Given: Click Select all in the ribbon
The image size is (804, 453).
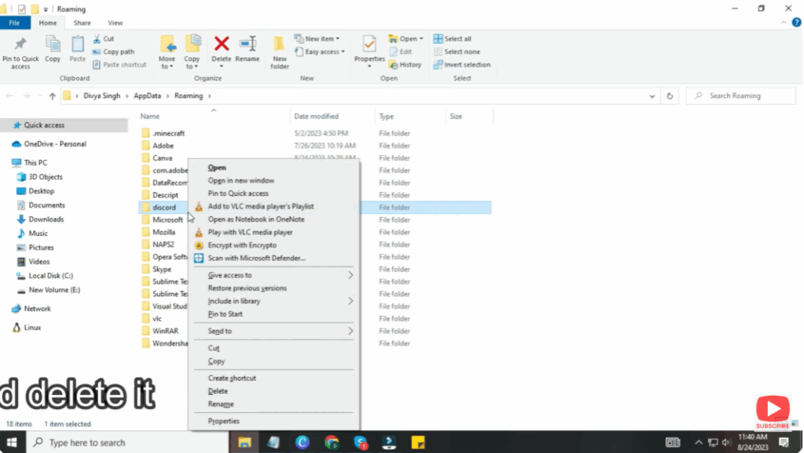Looking at the screenshot, I should 452,38.
